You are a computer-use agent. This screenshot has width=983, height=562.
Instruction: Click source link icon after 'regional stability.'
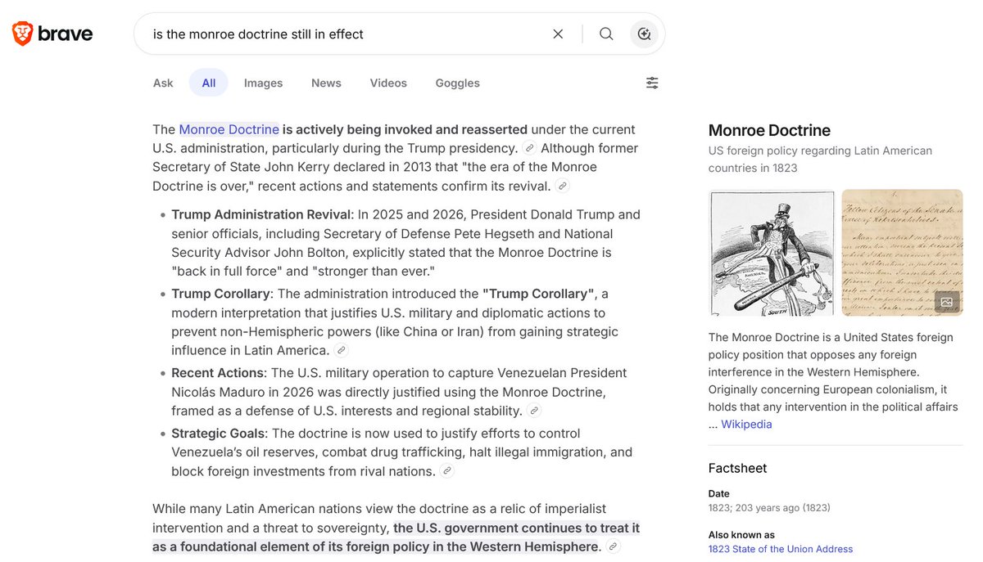click(x=534, y=411)
